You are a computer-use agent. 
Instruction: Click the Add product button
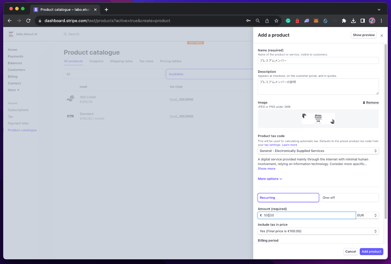371,251
